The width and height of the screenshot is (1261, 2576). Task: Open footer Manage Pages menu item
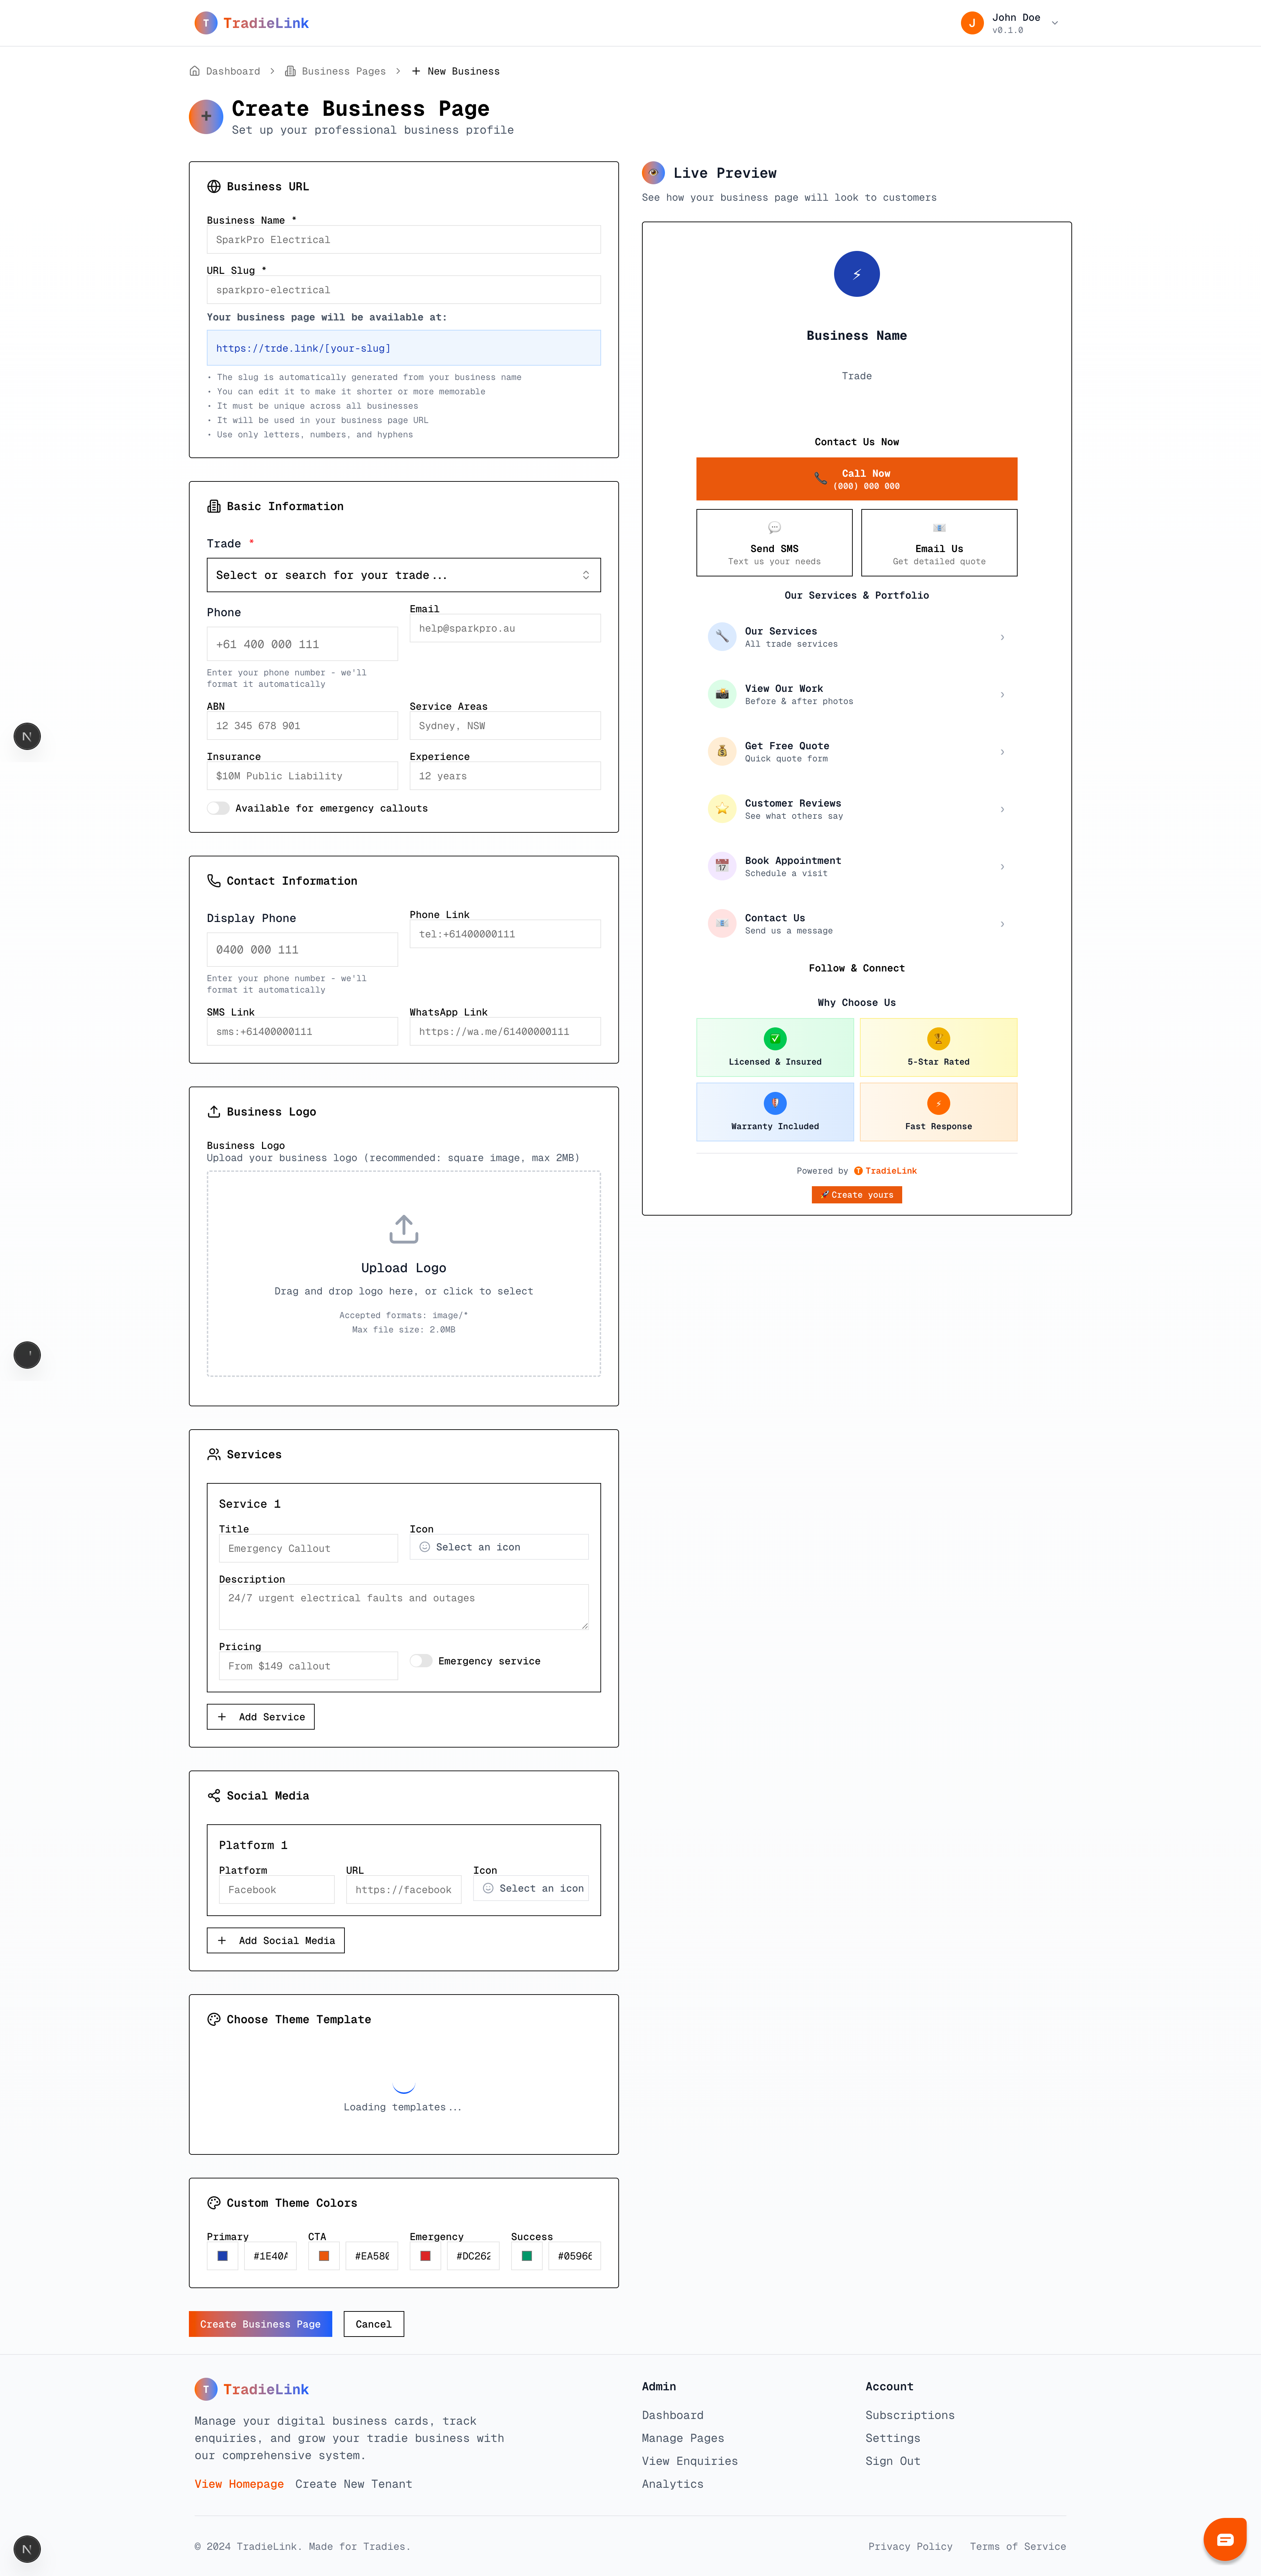683,2438
